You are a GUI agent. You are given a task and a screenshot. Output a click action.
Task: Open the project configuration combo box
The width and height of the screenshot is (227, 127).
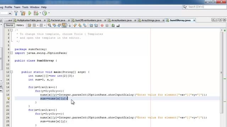click(x=6, y=13)
